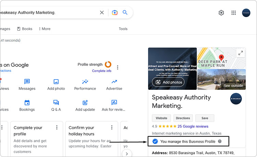Click the Website button
257x157 pixels.
[161, 118]
